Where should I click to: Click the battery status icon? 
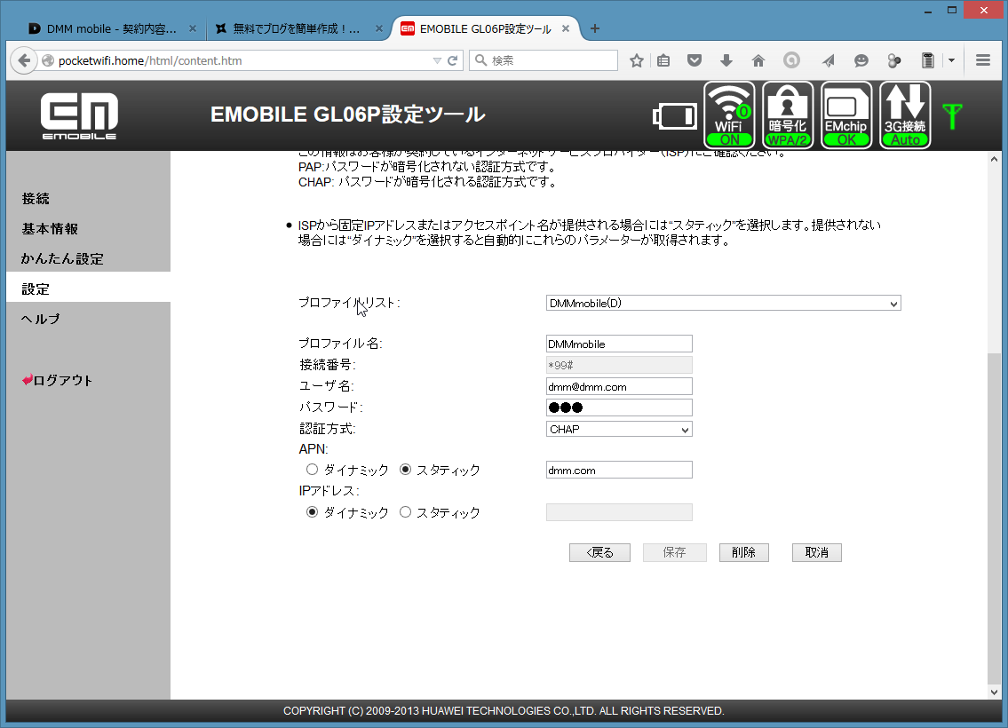click(674, 117)
